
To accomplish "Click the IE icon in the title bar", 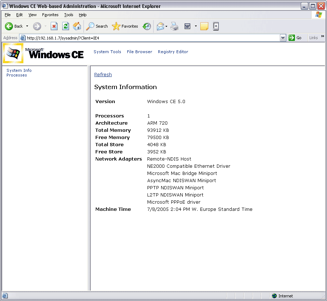I will pyautogui.click(x=5, y=6).
